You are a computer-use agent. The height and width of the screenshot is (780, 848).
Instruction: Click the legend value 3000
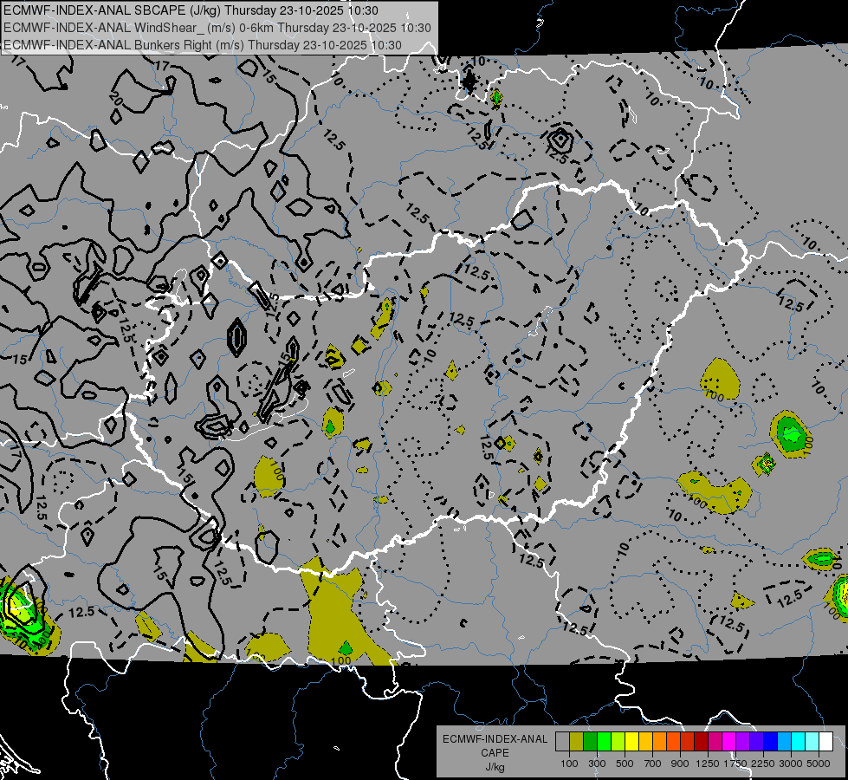click(791, 764)
